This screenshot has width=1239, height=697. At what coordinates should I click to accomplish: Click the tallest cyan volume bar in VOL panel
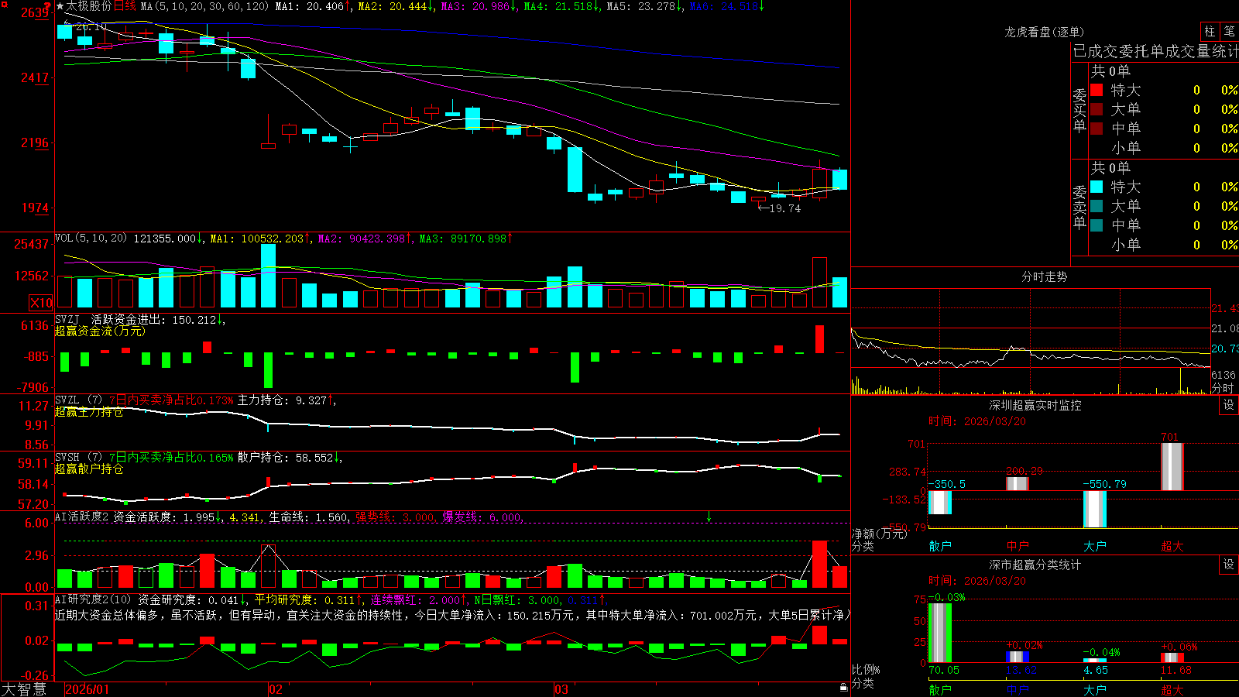click(x=268, y=276)
